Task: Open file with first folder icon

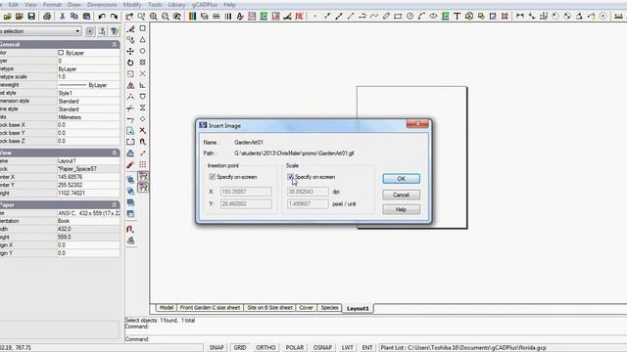Action: [x=7, y=17]
